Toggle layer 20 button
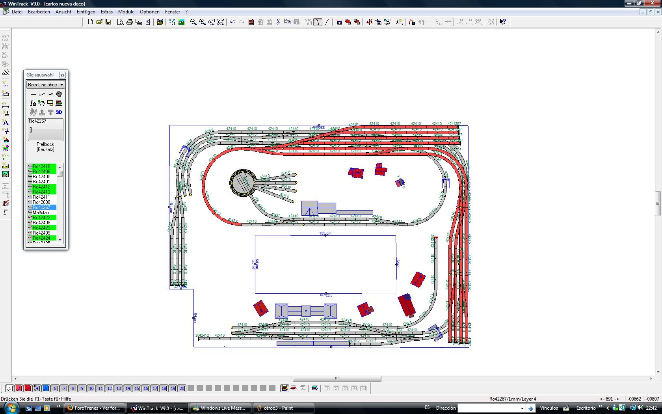The height and width of the screenshot is (414, 662). (182, 388)
